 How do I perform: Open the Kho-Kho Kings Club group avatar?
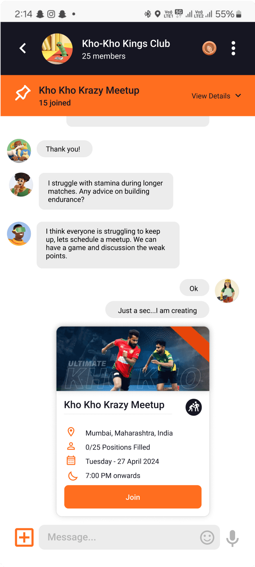click(57, 49)
